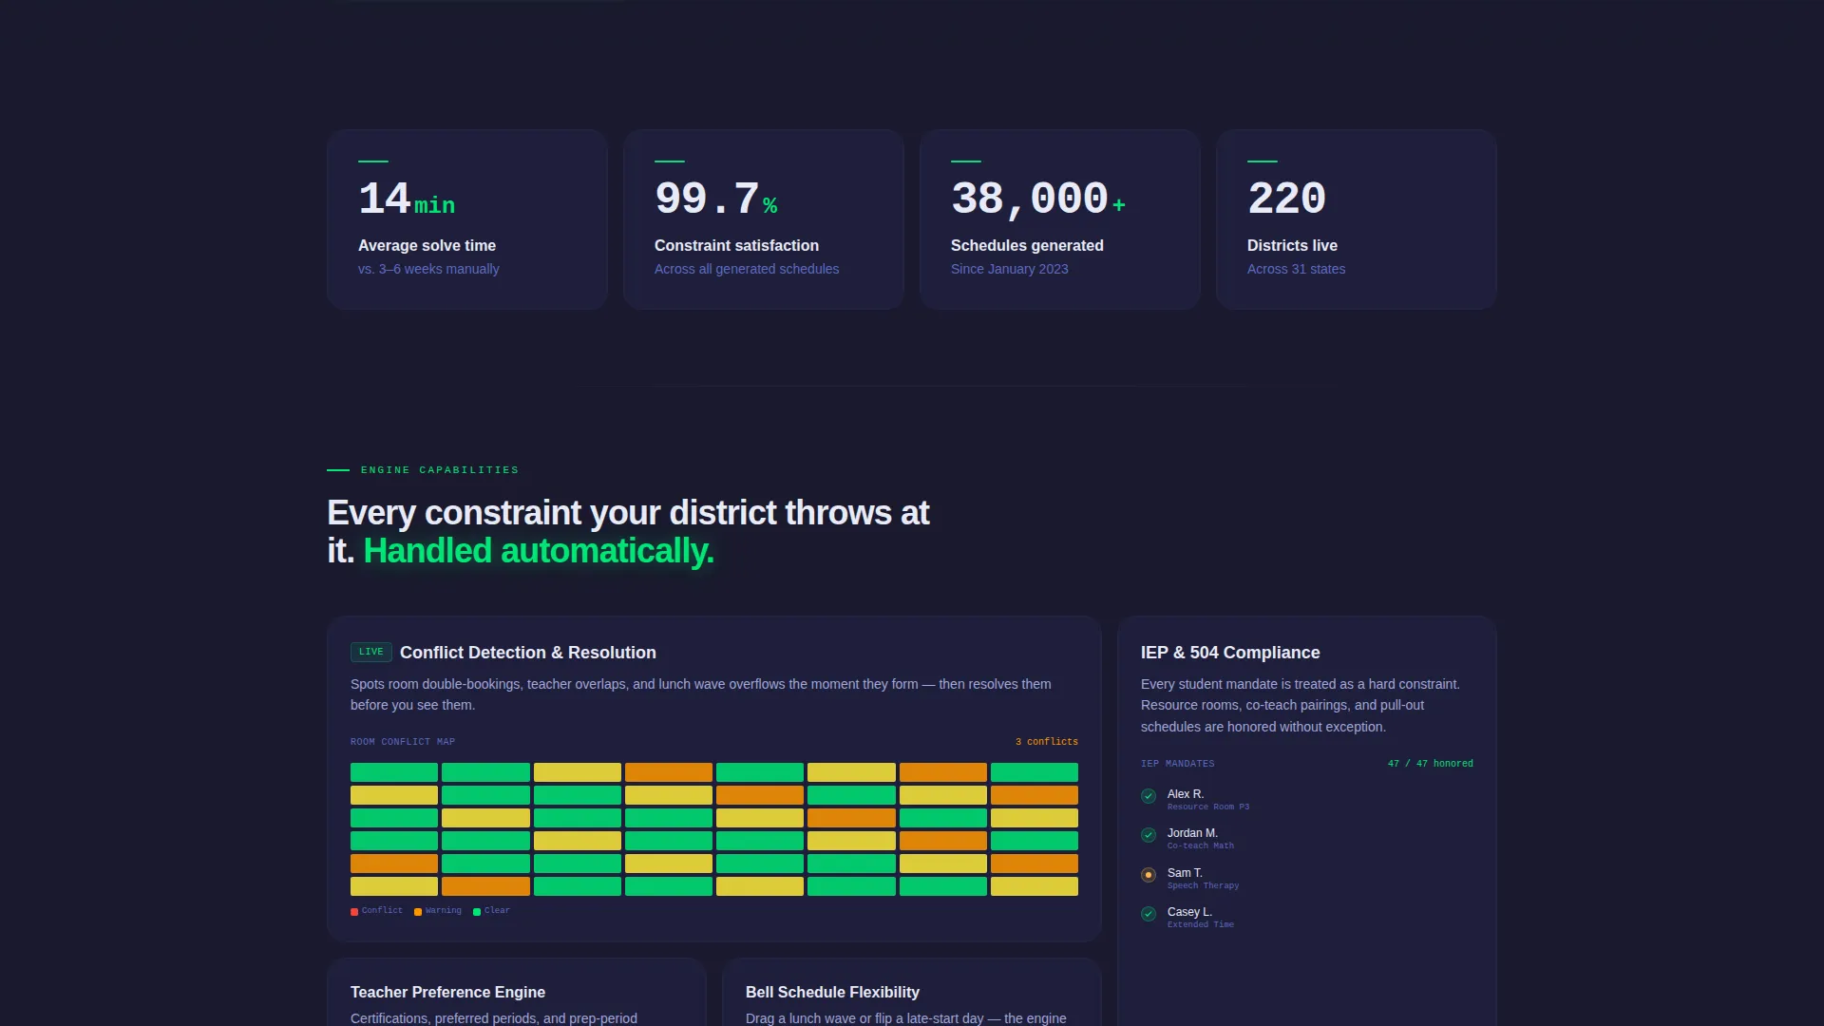
Task: Click the LIVE badge on Conflict Detection card
Action: click(x=371, y=653)
